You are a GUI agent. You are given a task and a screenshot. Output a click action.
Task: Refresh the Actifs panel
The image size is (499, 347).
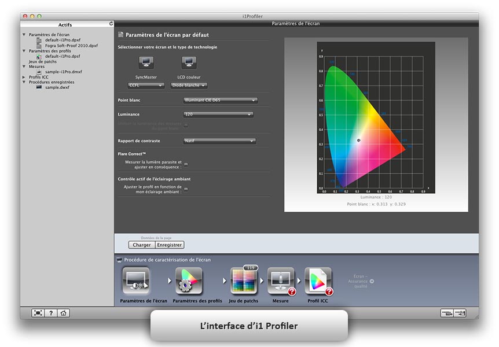click(x=111, y=24)
